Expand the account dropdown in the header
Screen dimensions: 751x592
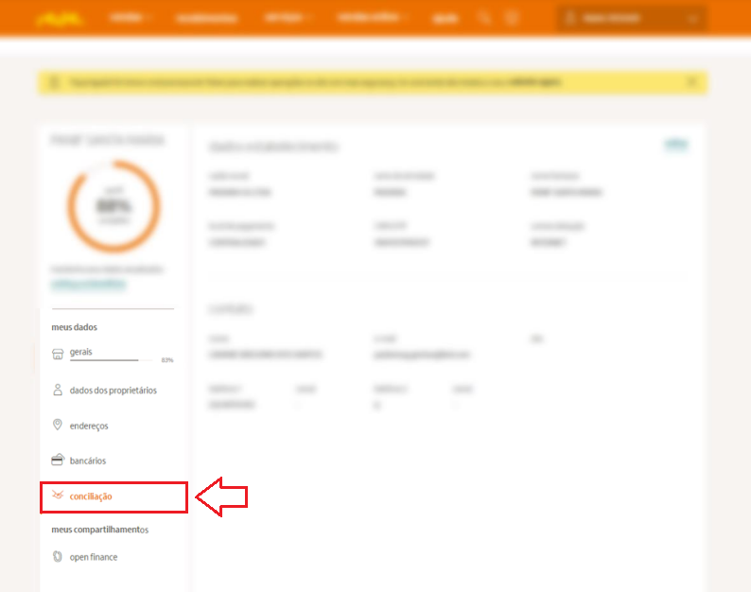click(x=631, y=19)
